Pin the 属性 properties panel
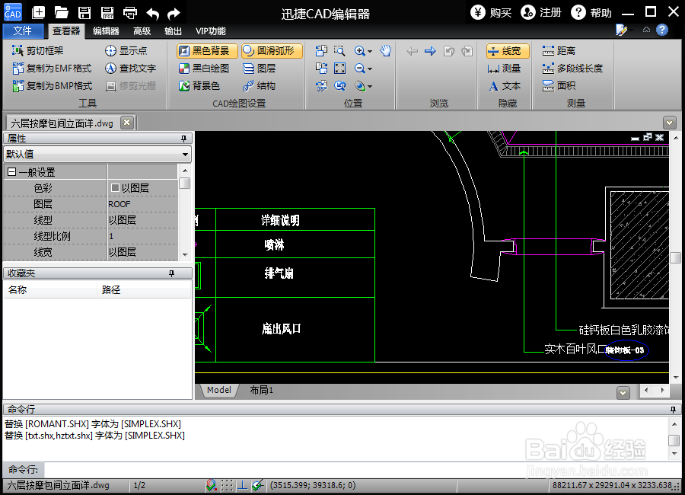Image resolution: width=685 pixels, height=495 pixels. point(184,139)
